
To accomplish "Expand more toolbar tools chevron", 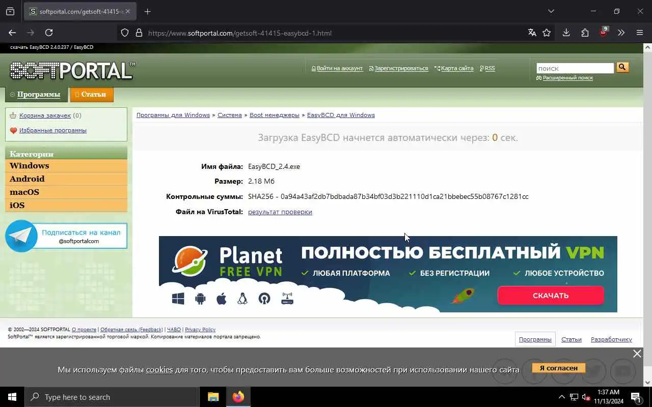I will tap(621, 33).
